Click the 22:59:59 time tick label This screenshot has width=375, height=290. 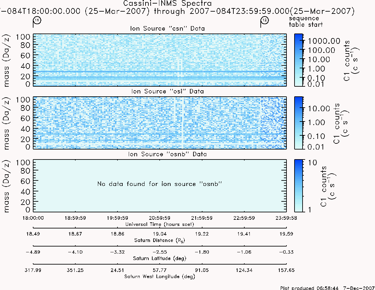(x=244, y=218)
